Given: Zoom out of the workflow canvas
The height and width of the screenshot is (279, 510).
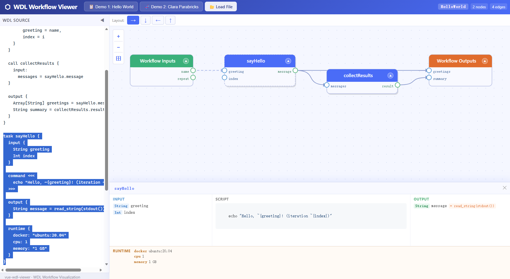Looking at the screenshot, I should [x=119, y=47].
